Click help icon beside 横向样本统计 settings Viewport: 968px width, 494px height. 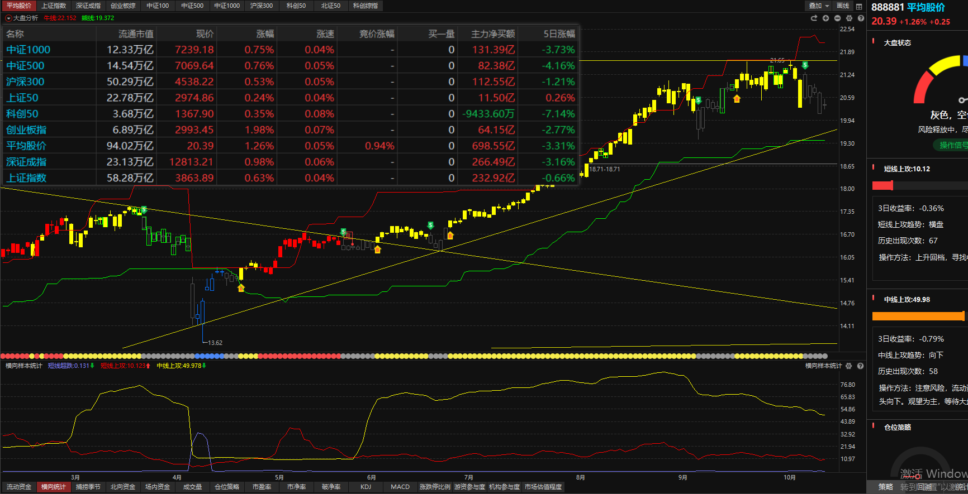(x=861, y=366)
